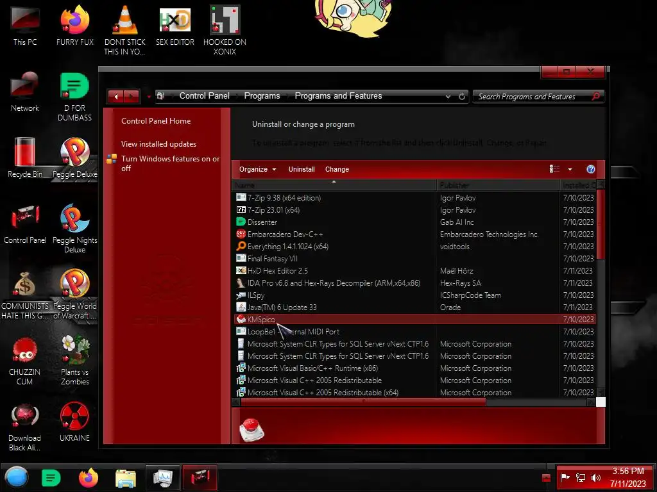
Task: Click Uninstall in the toolbar
Action: pos(302,169)
